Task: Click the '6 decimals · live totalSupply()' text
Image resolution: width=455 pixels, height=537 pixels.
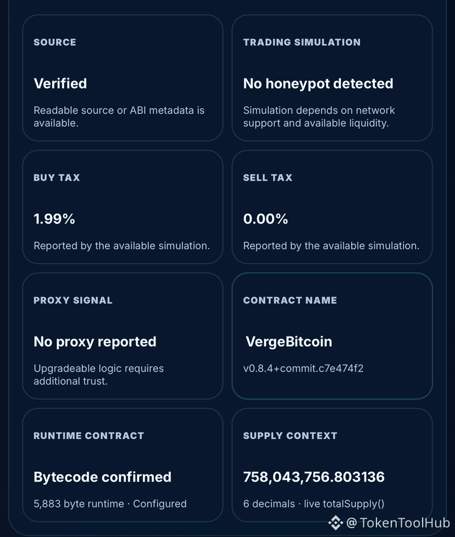Action: coord(313,504)
